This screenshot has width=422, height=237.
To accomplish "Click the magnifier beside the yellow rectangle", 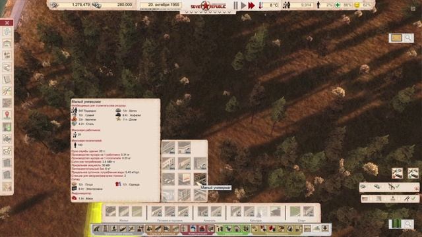I will 408,38.
